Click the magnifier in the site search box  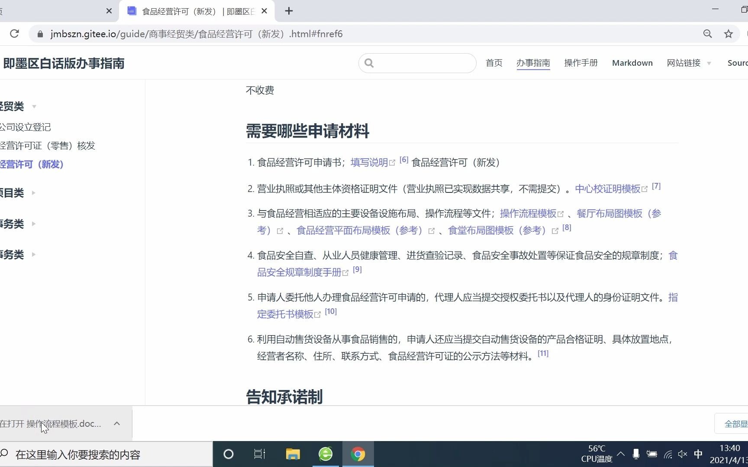pos(369,63)
